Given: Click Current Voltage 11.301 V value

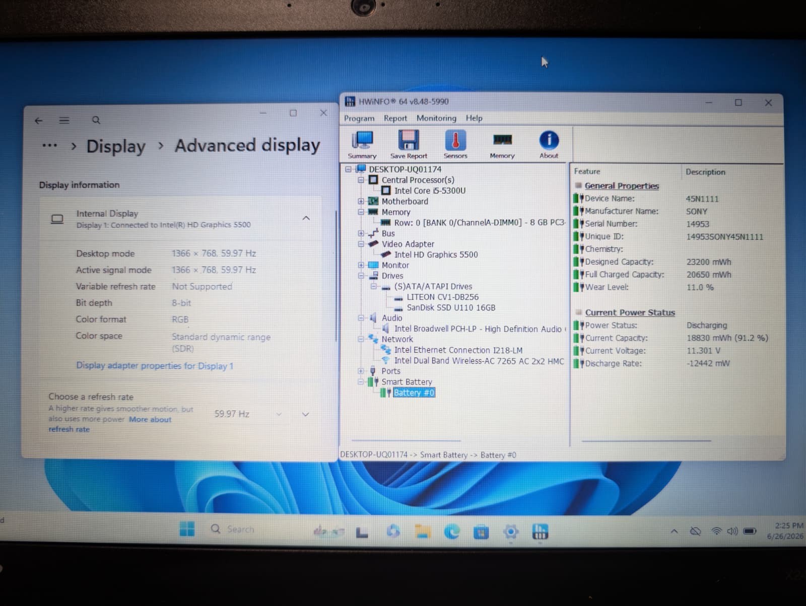Looking at the screenshot, I should [x=703, y=351].
